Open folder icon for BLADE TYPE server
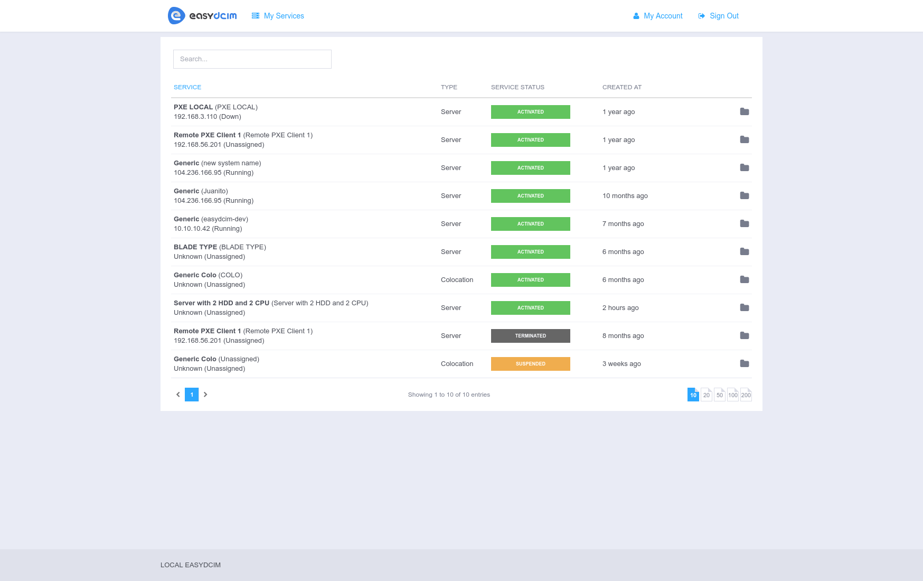Screen dimensions: 923x581 [745, 251]
